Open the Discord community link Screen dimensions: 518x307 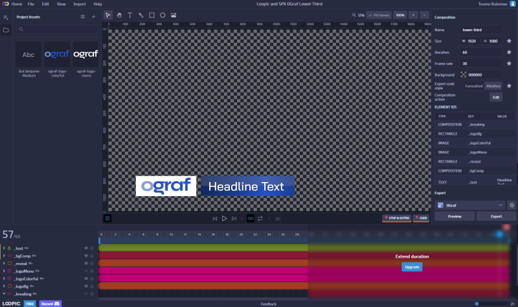(50, 304)
